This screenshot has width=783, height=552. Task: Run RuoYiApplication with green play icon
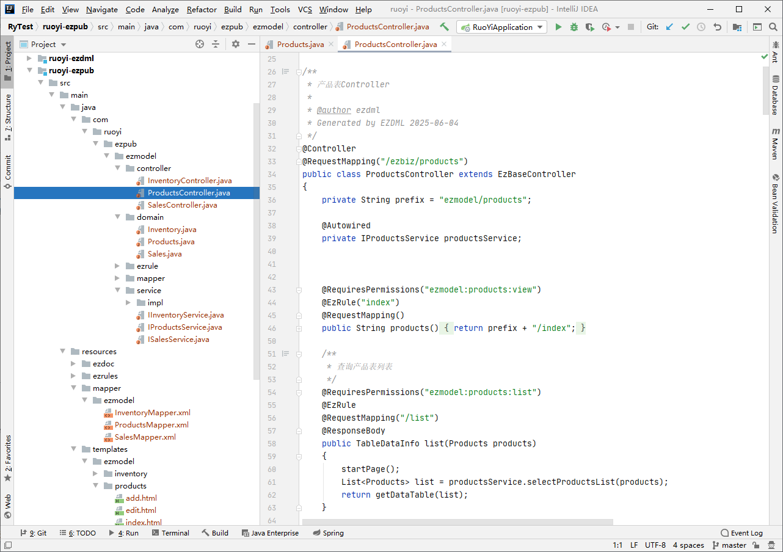[558, 27]
